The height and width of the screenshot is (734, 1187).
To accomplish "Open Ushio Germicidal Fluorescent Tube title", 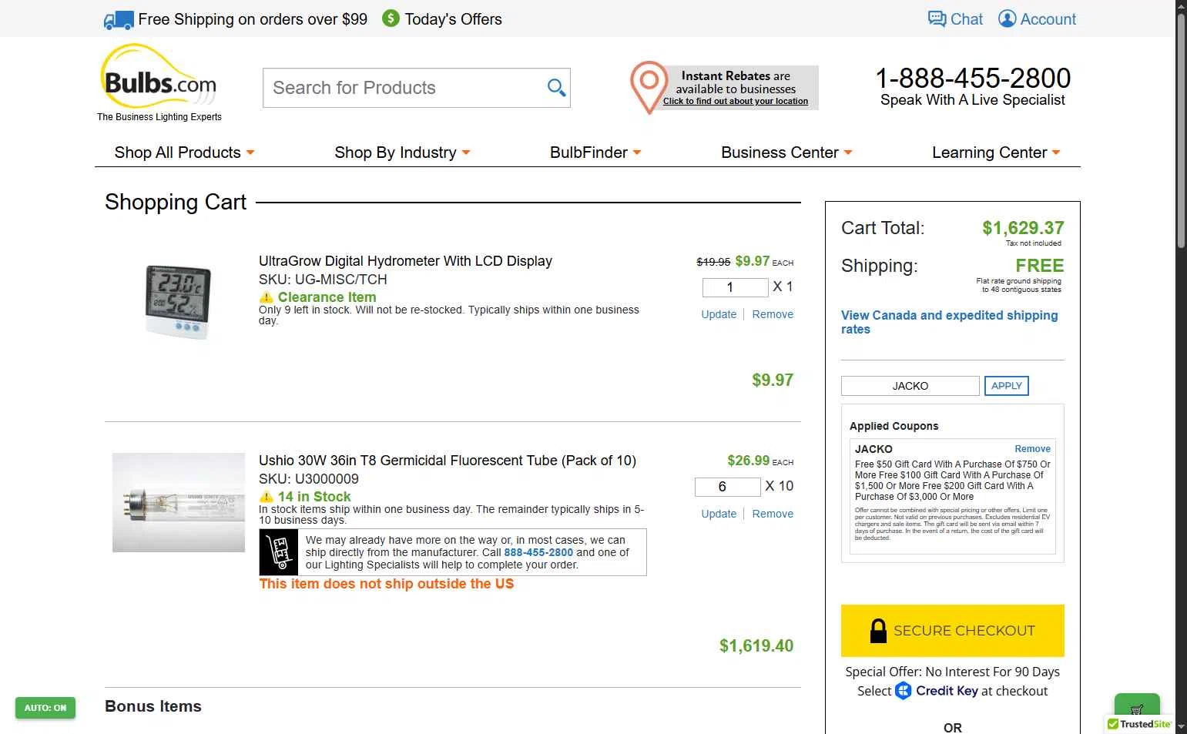I will tap(448, 461).
